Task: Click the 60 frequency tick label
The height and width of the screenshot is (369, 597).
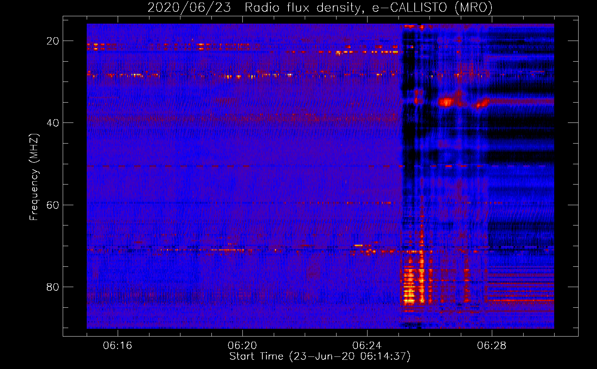Action: click(x=53, y=205)
